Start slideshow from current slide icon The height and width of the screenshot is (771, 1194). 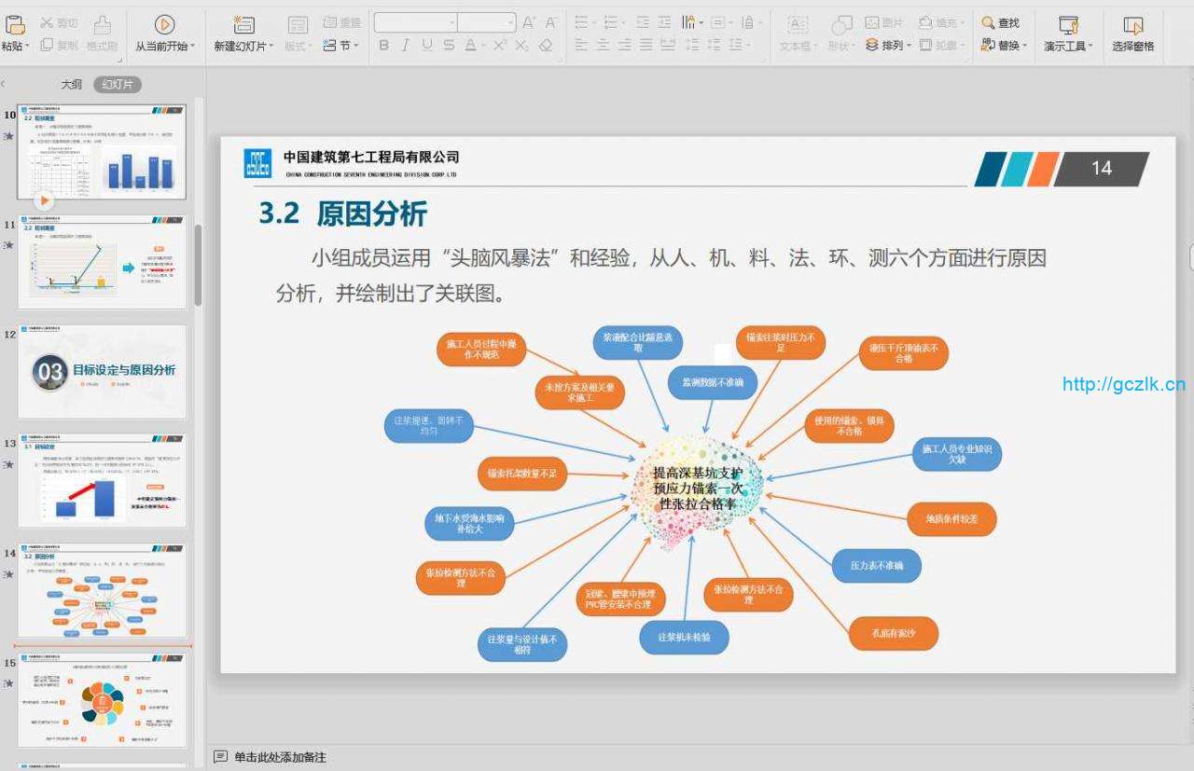pyautogui.click(x=164, y=26)
